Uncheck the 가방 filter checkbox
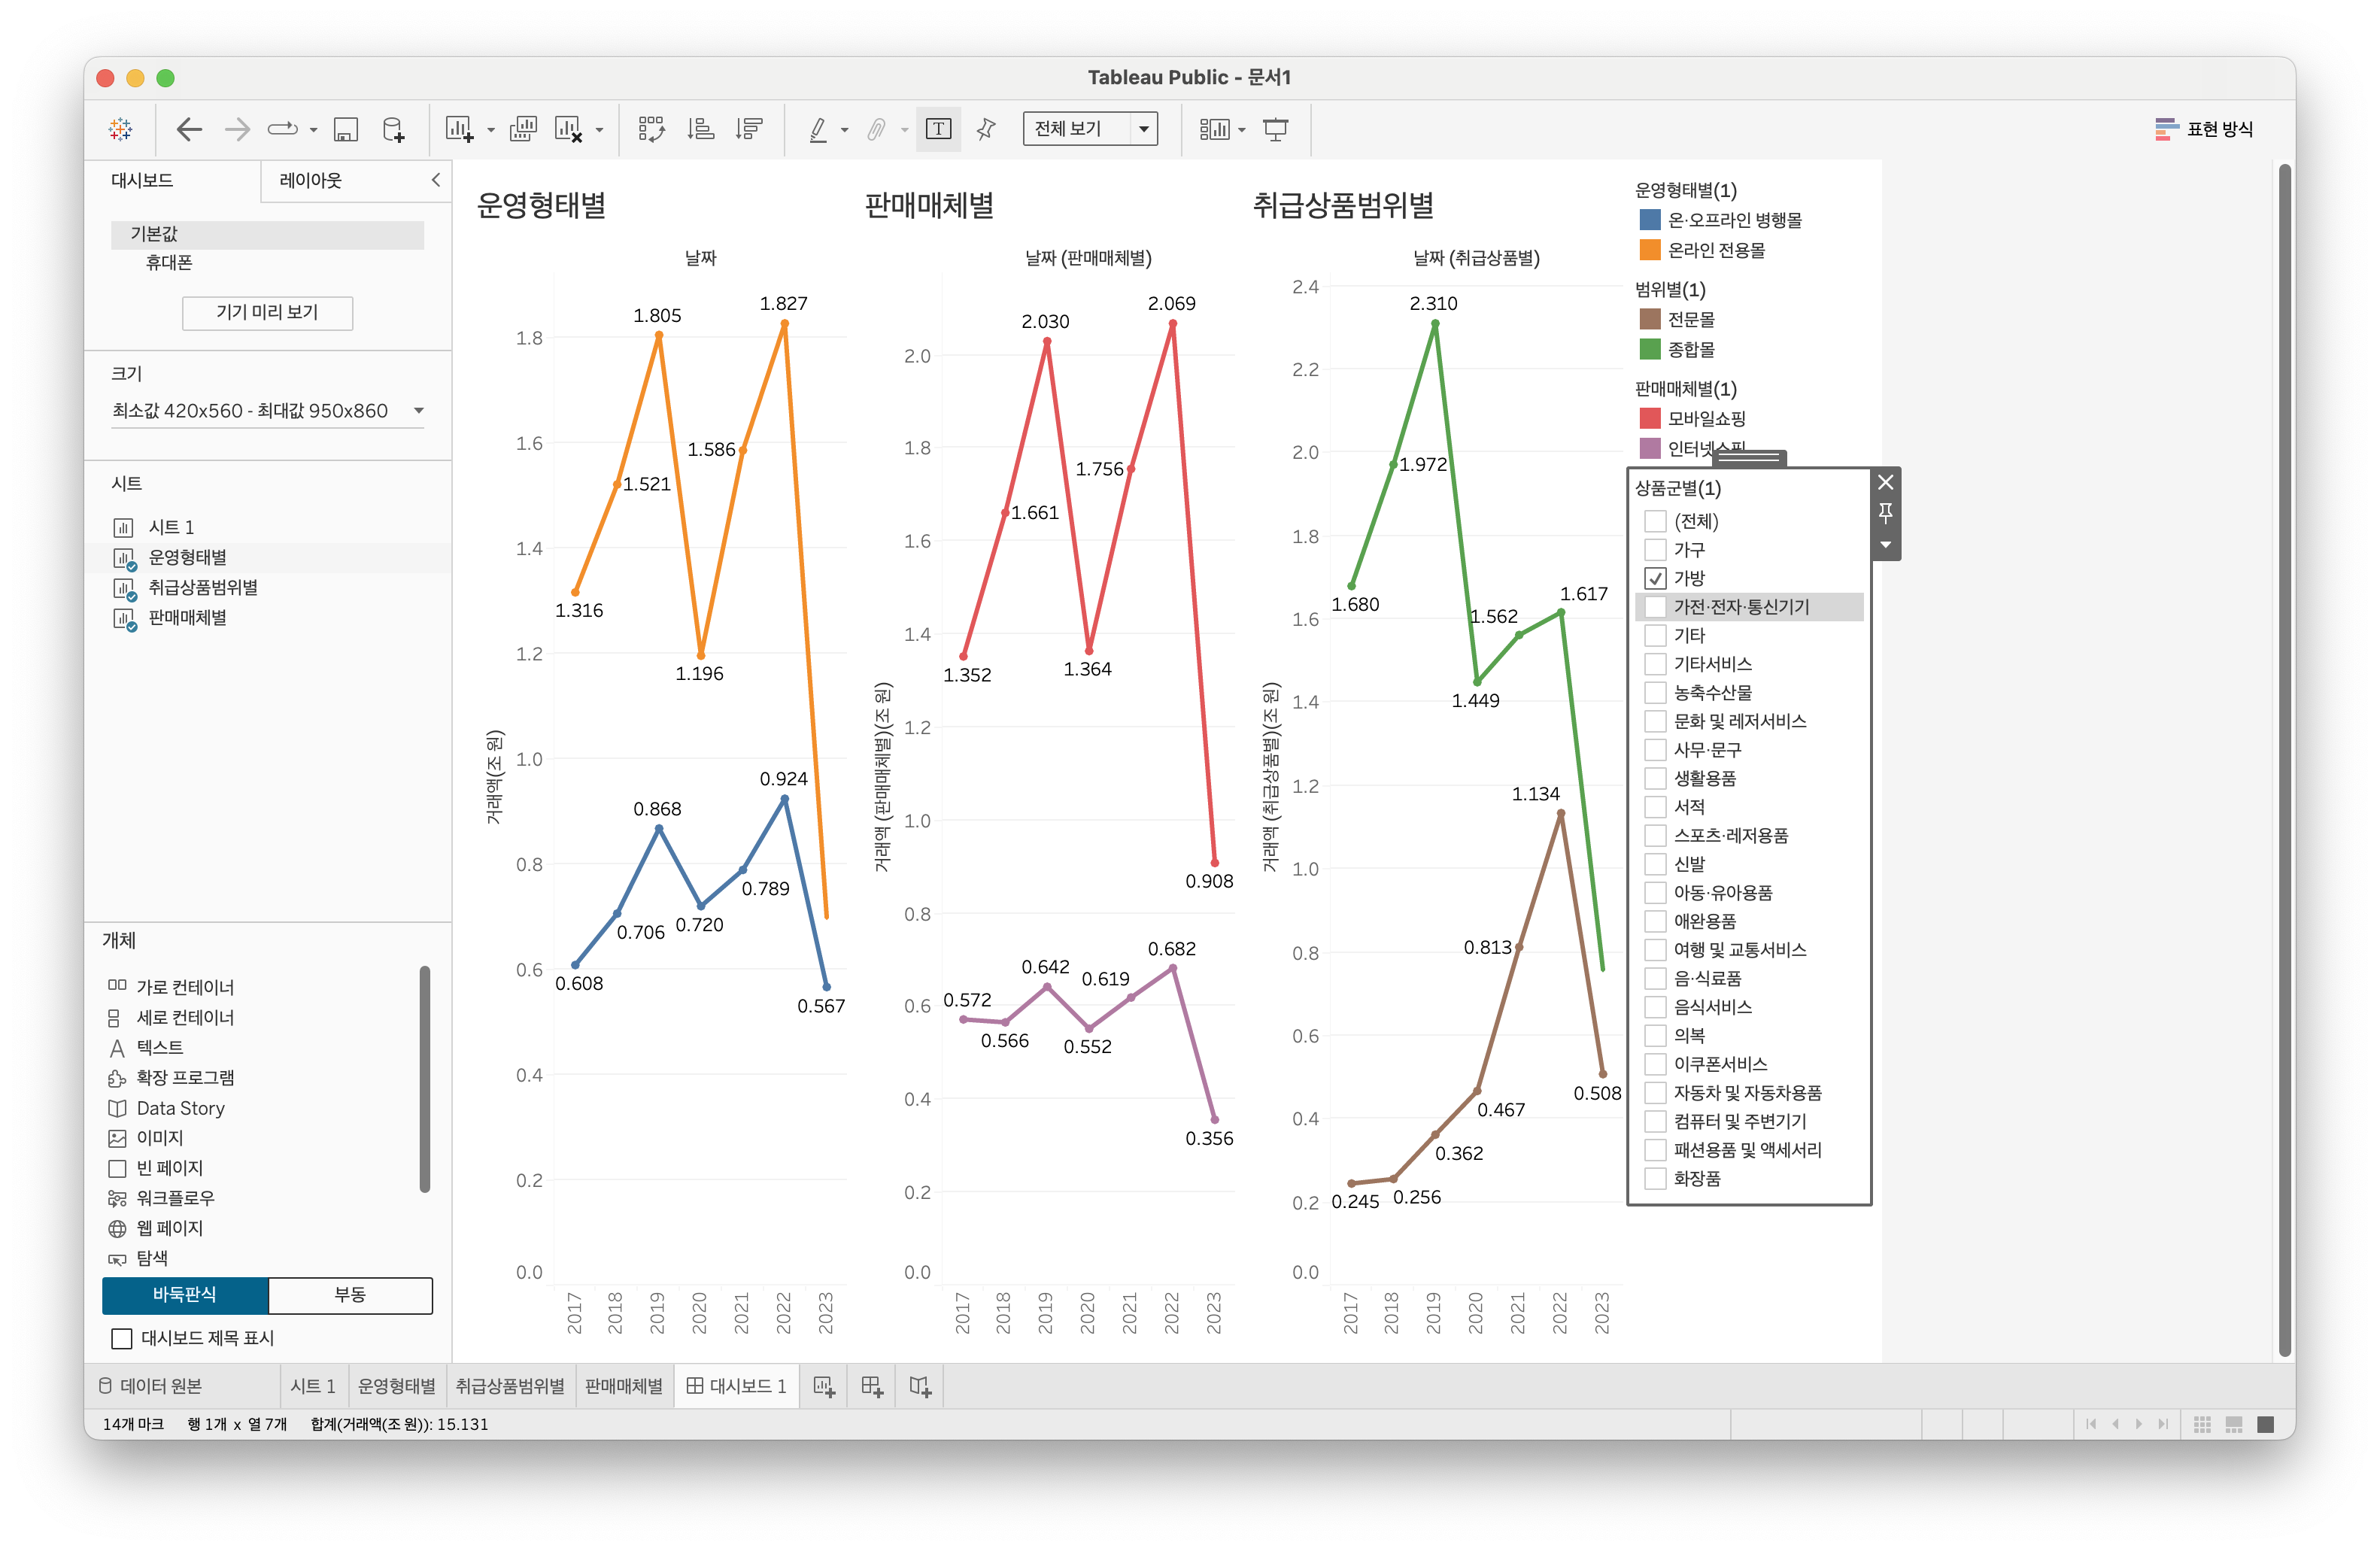 (x=1655, y=578)
